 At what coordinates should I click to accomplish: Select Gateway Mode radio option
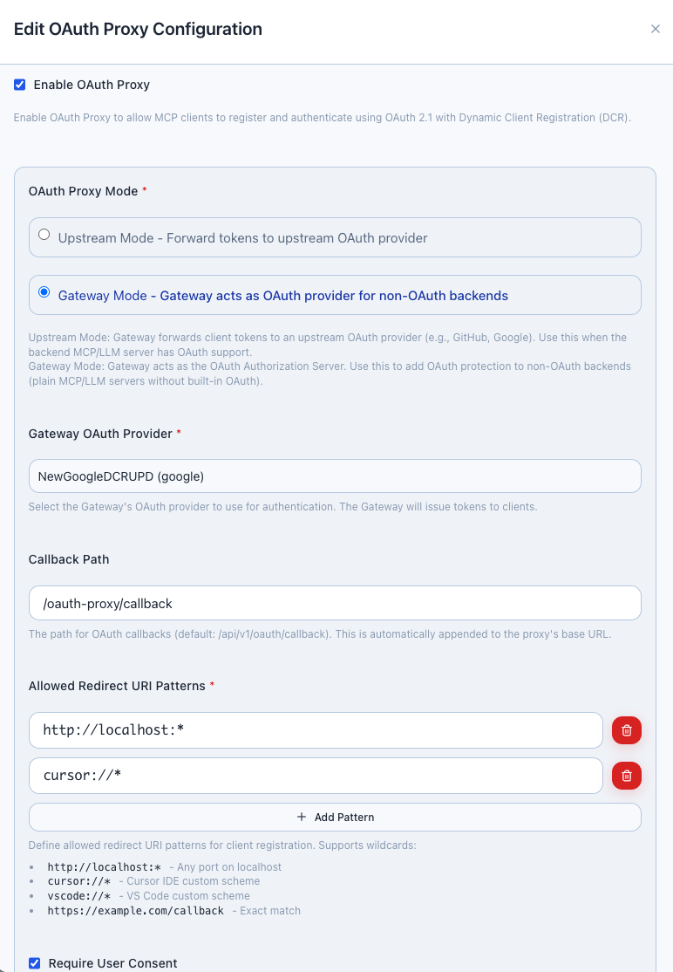coord(44,291)
